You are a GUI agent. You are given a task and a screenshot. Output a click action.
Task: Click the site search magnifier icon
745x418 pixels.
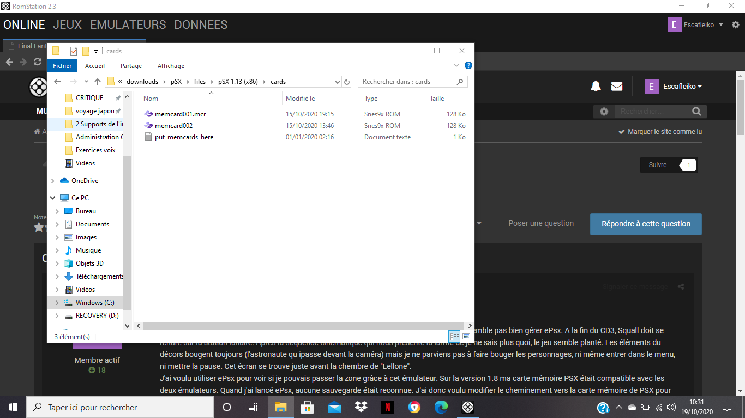696,111
